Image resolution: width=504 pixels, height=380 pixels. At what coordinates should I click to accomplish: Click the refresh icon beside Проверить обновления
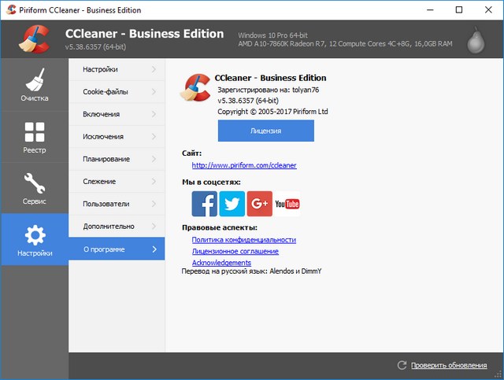402,365
